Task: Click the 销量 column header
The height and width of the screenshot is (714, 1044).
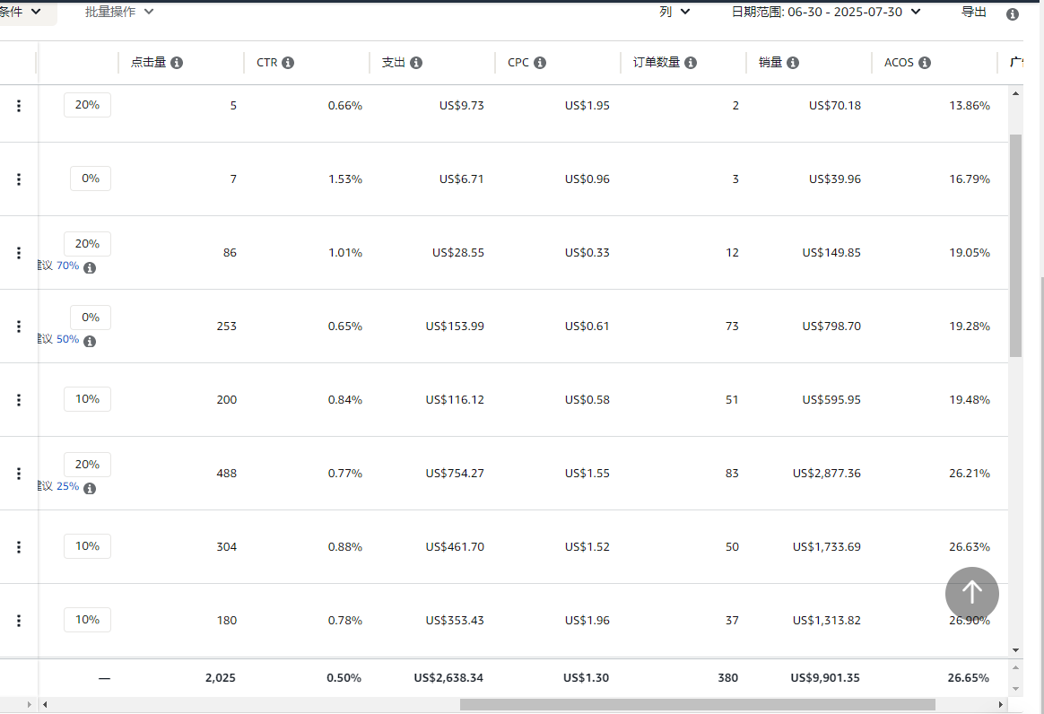Action: click(770, 63)
